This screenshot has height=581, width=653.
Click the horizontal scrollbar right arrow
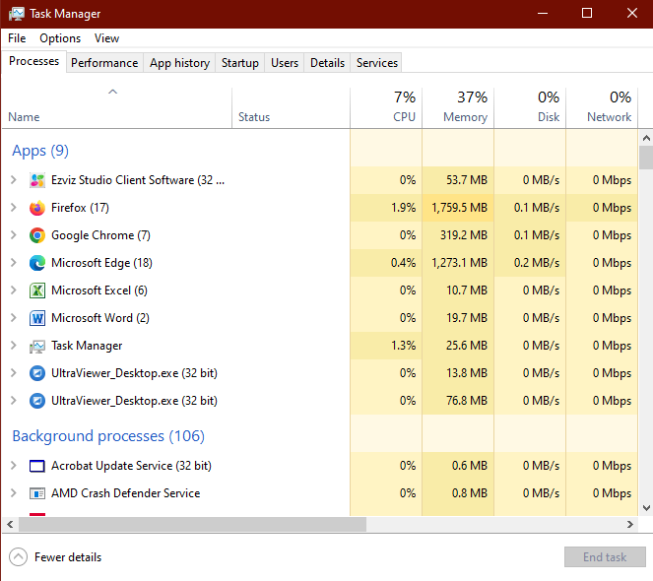click(630, 524)
